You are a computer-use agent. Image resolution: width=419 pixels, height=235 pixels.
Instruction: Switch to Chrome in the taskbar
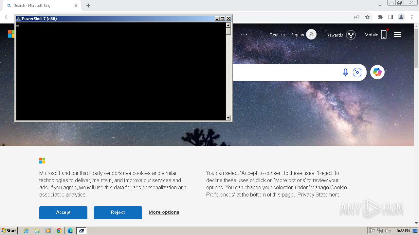coord(59,231)
